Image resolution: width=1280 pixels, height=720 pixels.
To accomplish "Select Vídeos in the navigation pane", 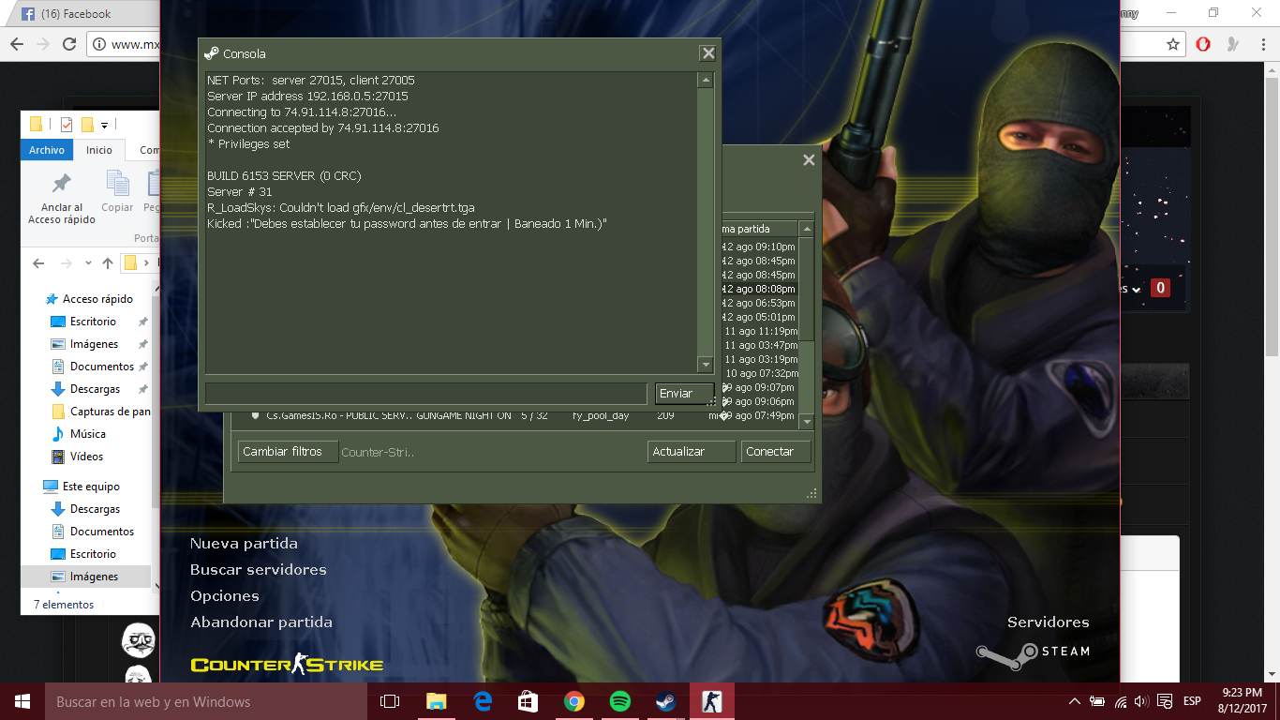I will [86, 457].
